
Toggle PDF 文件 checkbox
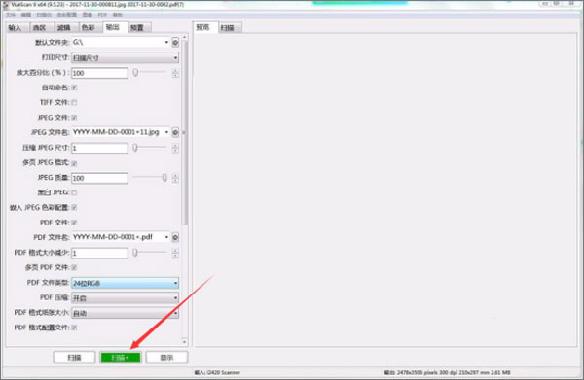(74, 223)
